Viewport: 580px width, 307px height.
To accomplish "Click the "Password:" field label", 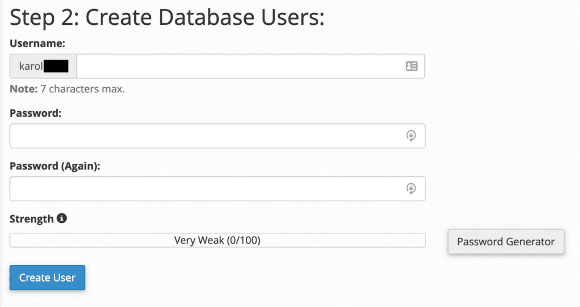I will coord(35,113).
